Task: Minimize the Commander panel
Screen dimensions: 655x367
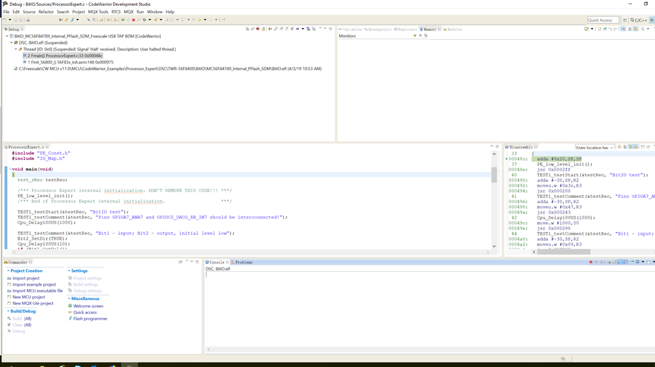Action: point(191,261)
